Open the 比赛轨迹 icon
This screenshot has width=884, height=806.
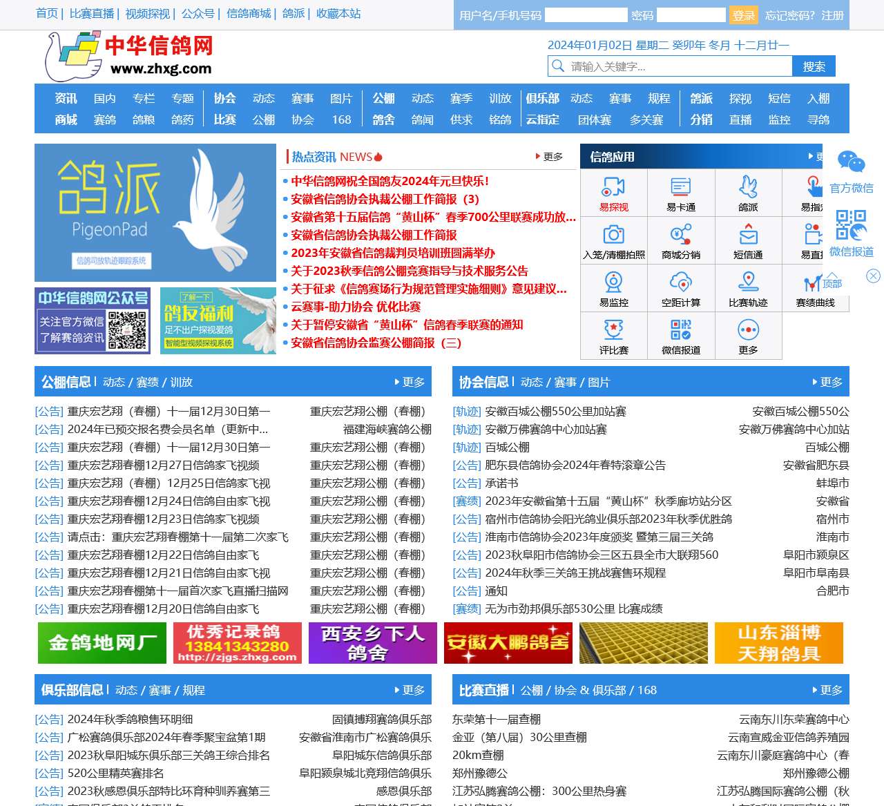[748, 288]
